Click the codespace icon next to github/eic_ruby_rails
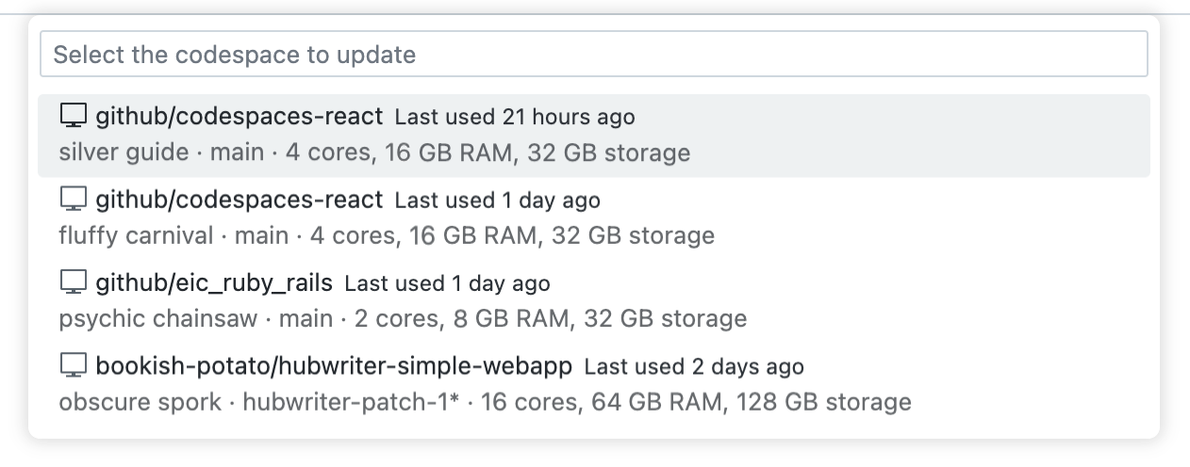 (73, 282)
